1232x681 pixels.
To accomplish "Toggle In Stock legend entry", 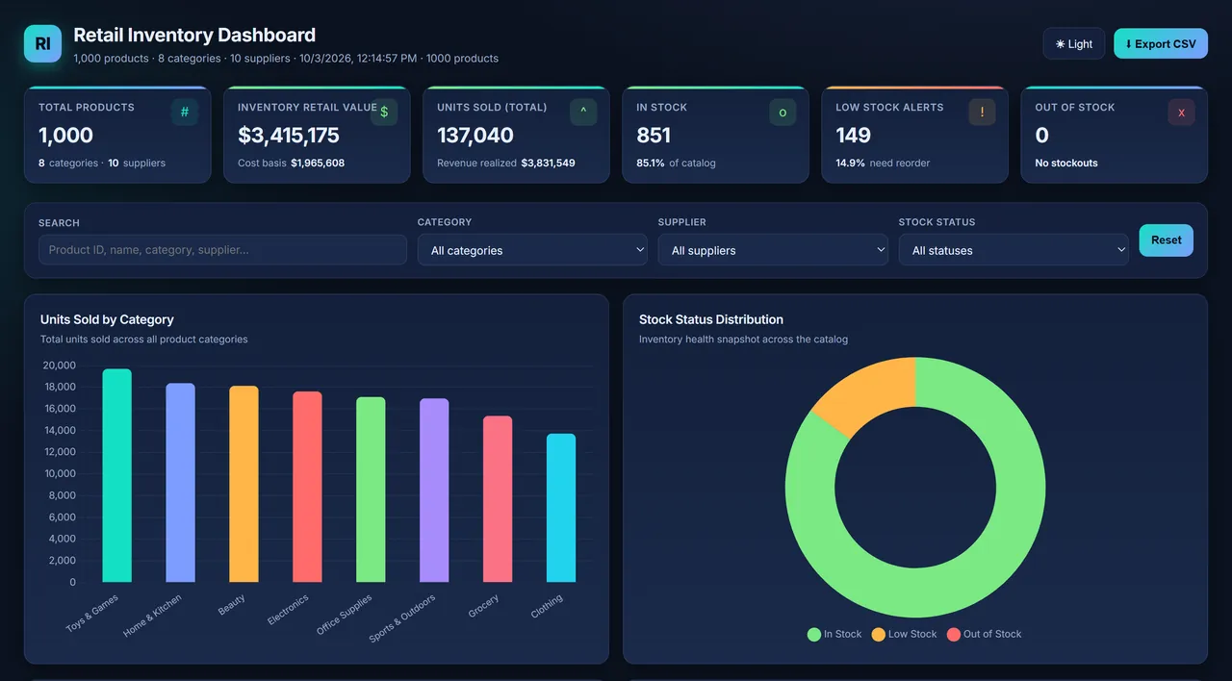I will click(834, 634).
